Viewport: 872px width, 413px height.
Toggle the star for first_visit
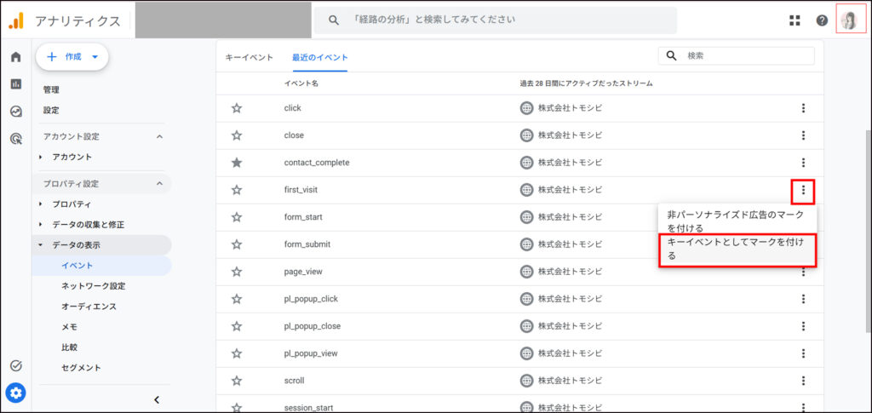237,190
